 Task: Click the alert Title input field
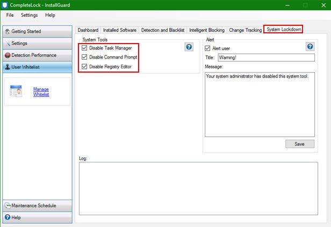pos(266,58)
